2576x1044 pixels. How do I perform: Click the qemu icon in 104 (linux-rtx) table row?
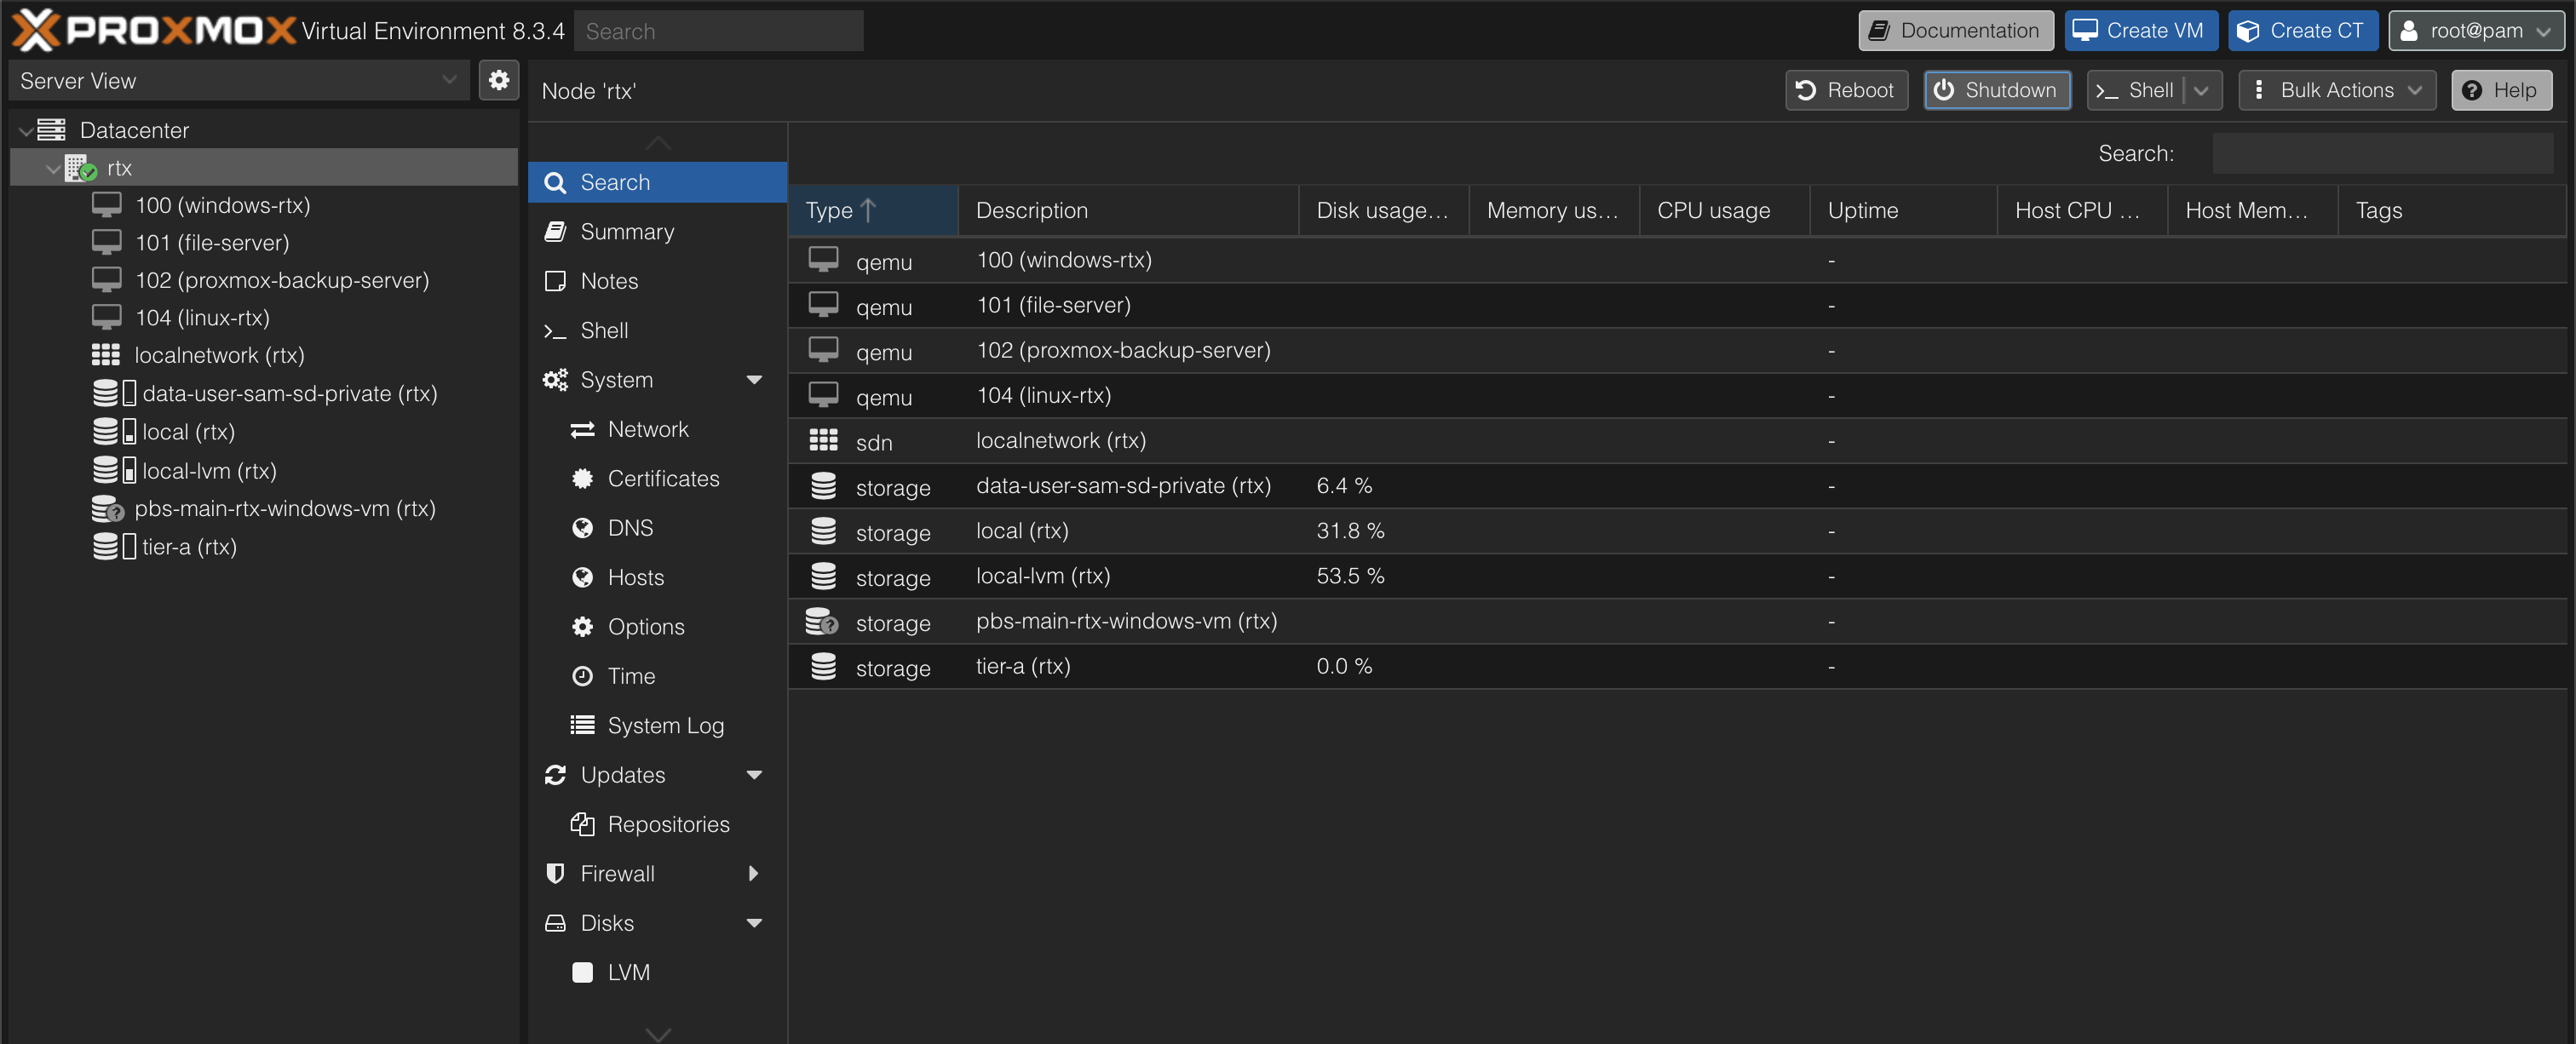coord(823,395)
